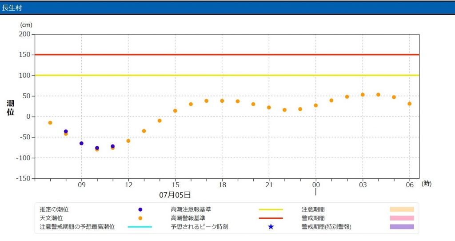455x241 pixels.
Task: Click the 09 hour label on the time axis
Action: point(82,185)
